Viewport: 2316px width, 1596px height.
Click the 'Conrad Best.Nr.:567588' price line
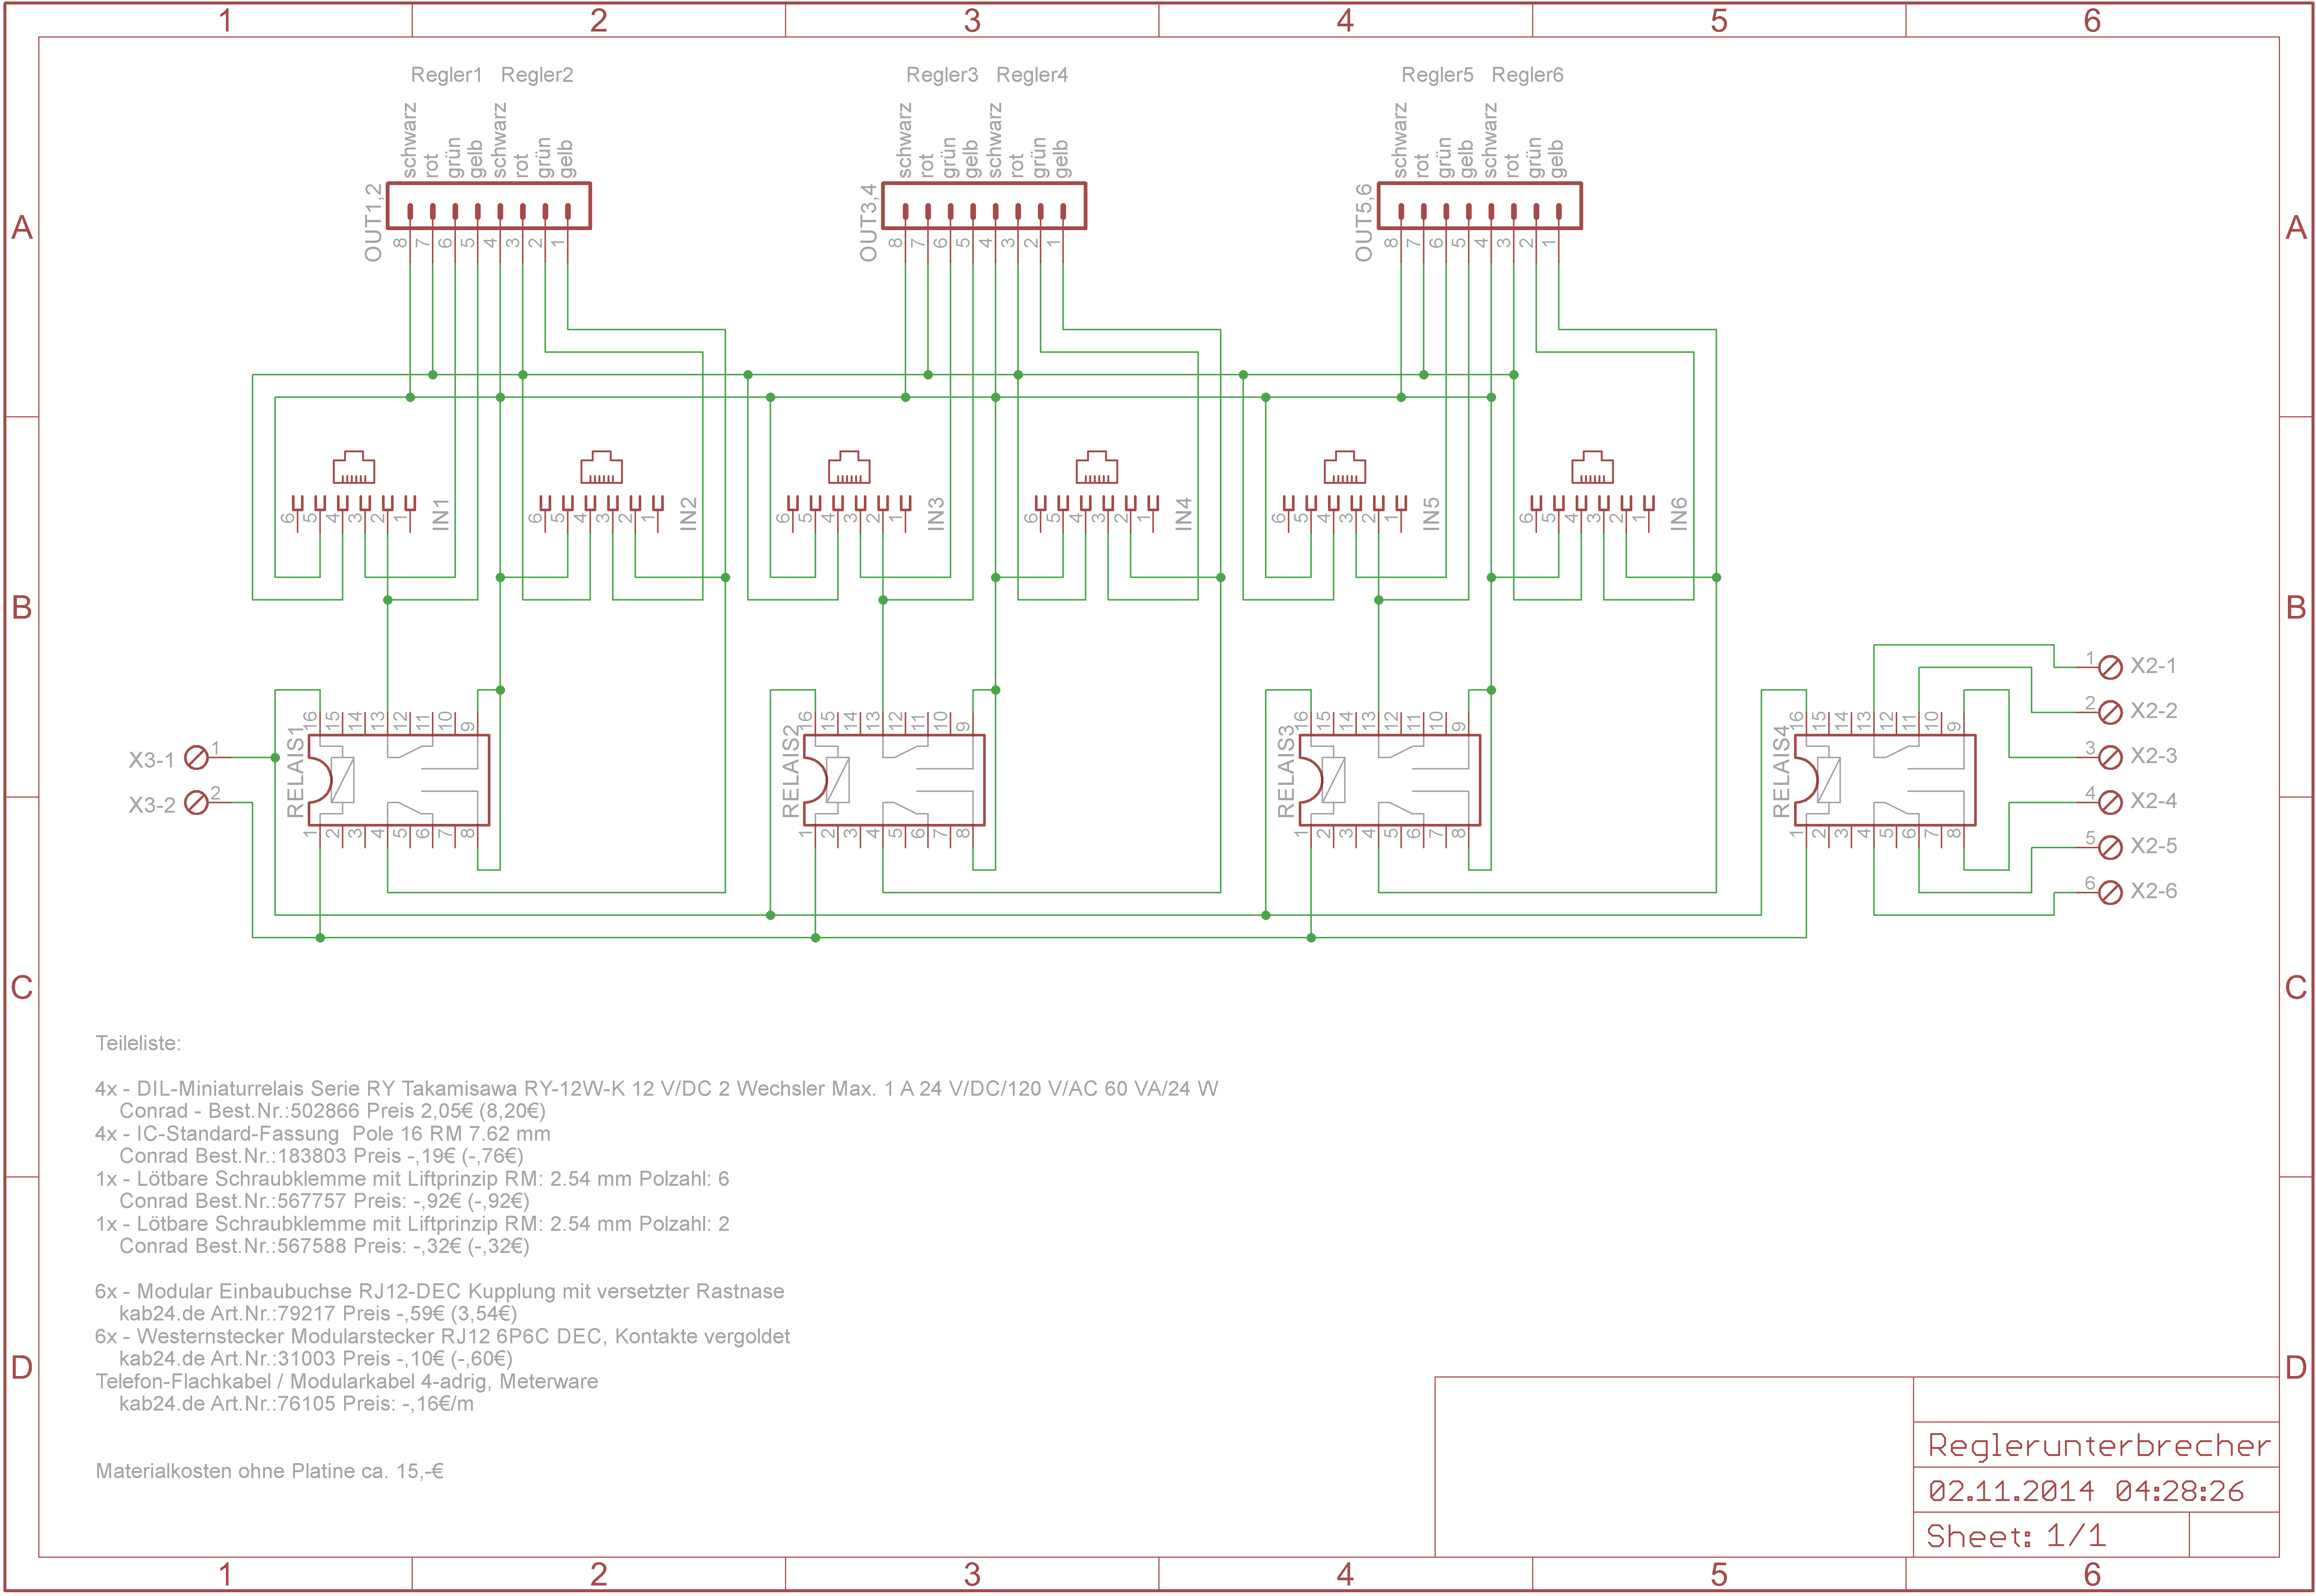(325, 1246)
